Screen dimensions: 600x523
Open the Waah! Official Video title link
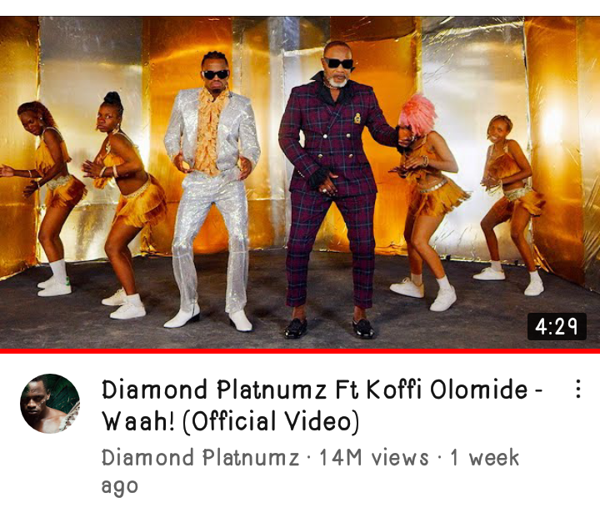[322, 405]
